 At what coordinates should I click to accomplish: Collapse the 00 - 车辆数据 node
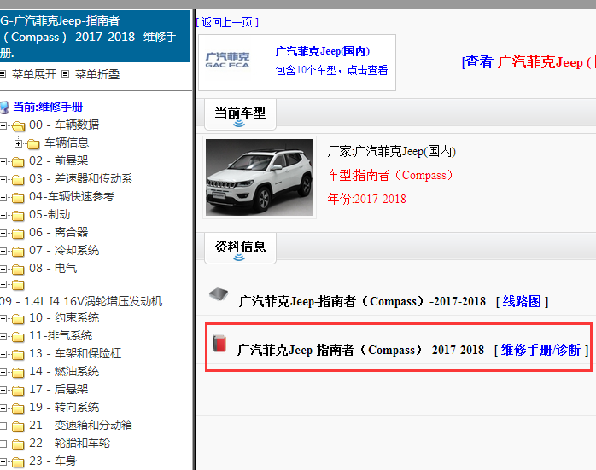pyautogui.click(x=3, y=125)
